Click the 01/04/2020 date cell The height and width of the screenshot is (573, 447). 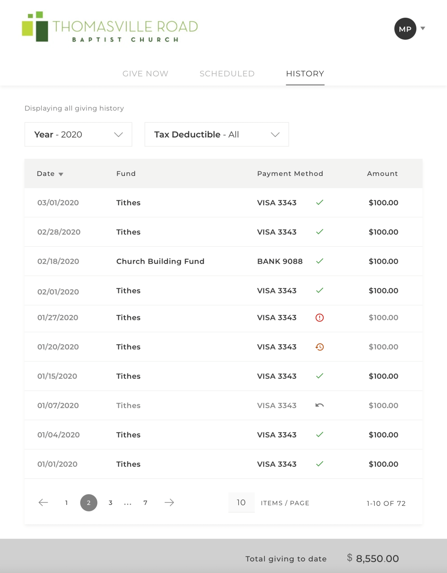click(x=58, y=435)
